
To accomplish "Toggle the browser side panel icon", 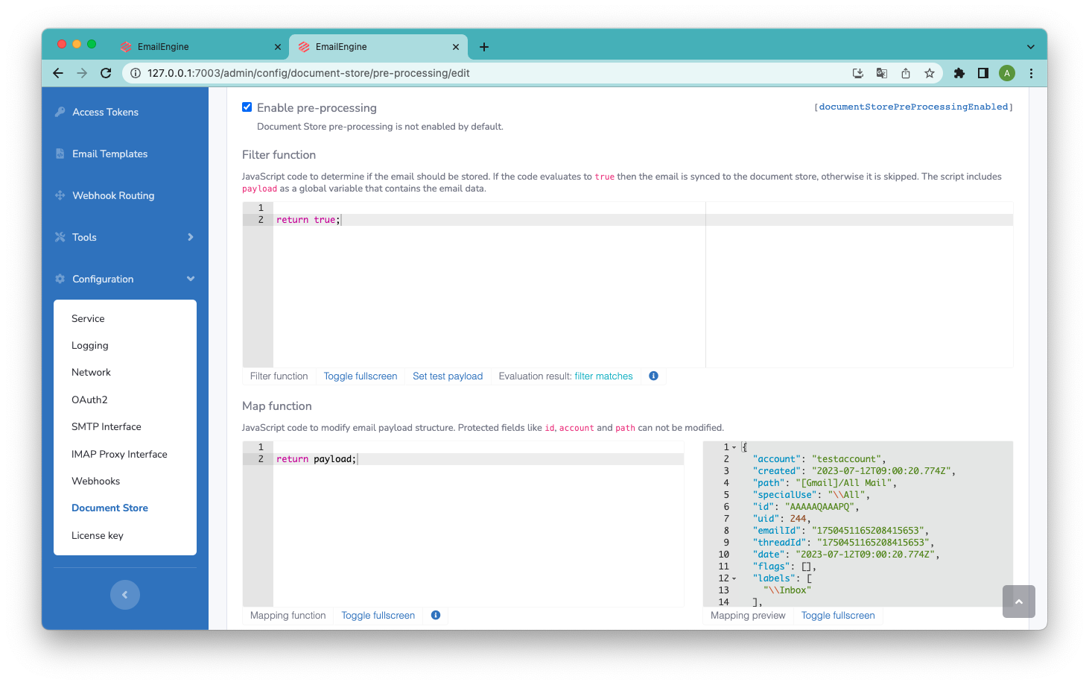I will pos(983,73).
